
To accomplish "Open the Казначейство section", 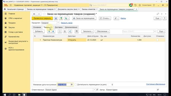I will (x=14, y=37).
